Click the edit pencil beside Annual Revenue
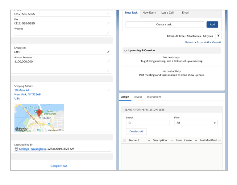The width and height of the screenshot is (237, 185). coord(108,62)
